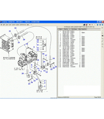Click the X clear icon in side strip
This screenshot has width=104, height=119.
[102, 33]
